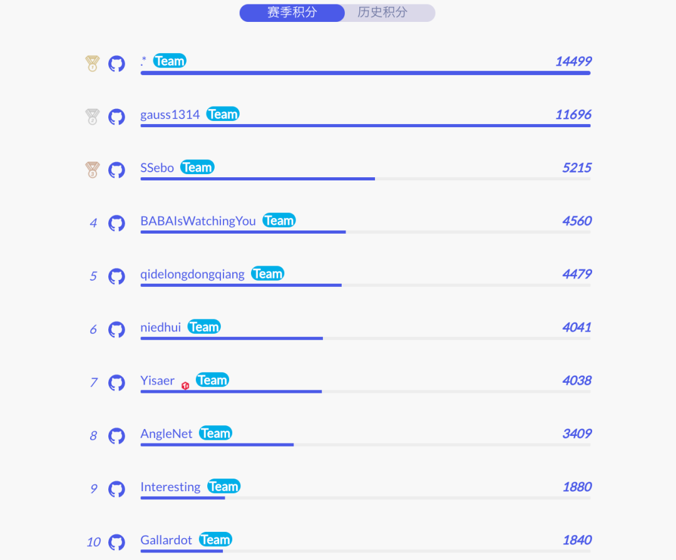Click the gold medal first-place icon
This screenshot has width=676, height=560.
point(93,63)
